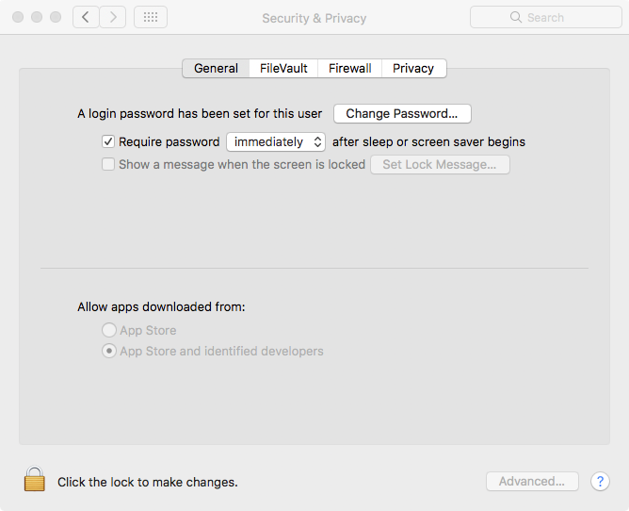Go back with the left chevron
Image resolution: width=629 pixels, height=511 pixels.
point(86,17)
